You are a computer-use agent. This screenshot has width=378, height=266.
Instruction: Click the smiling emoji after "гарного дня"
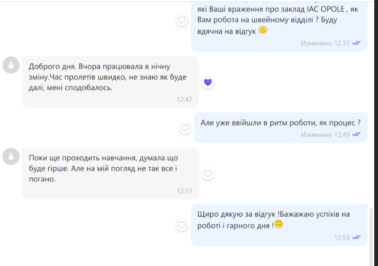pyautogui.click(x=279, y=224)
